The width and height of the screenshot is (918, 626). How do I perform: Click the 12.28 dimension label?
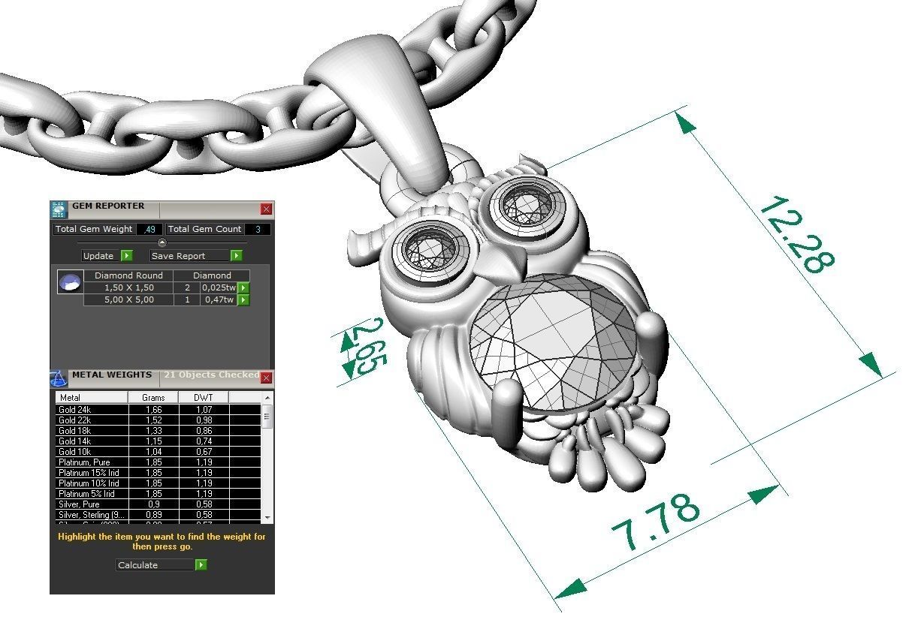click(797, 235)
